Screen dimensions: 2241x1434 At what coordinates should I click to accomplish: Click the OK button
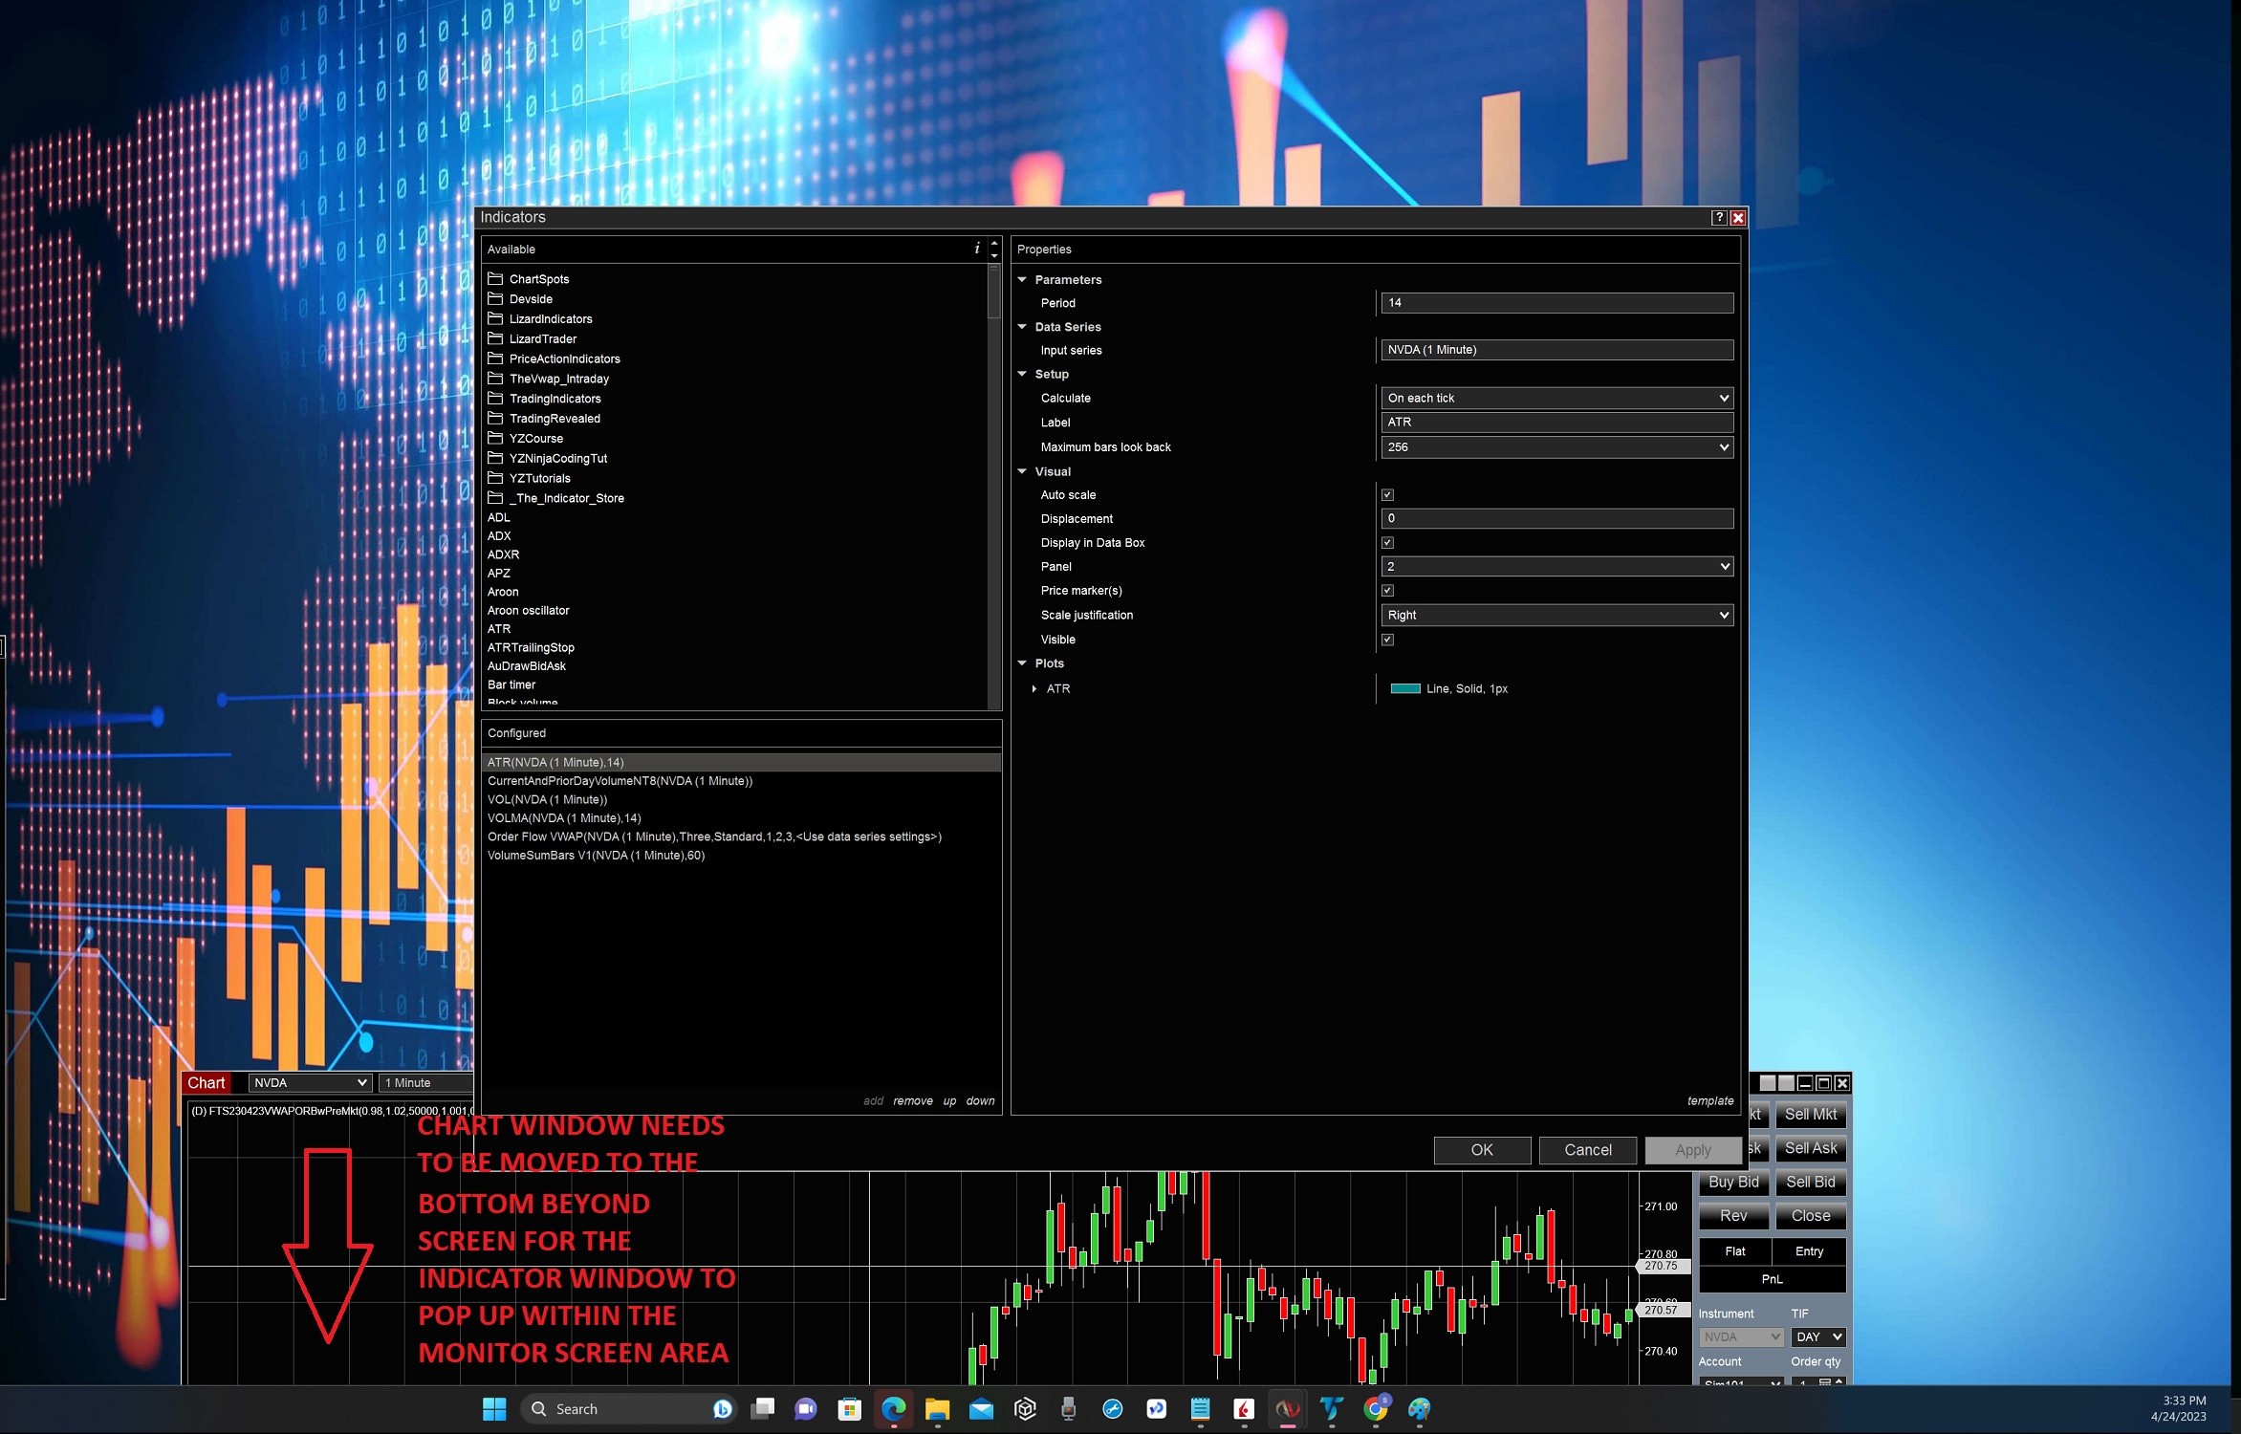pos(1481,1150)
